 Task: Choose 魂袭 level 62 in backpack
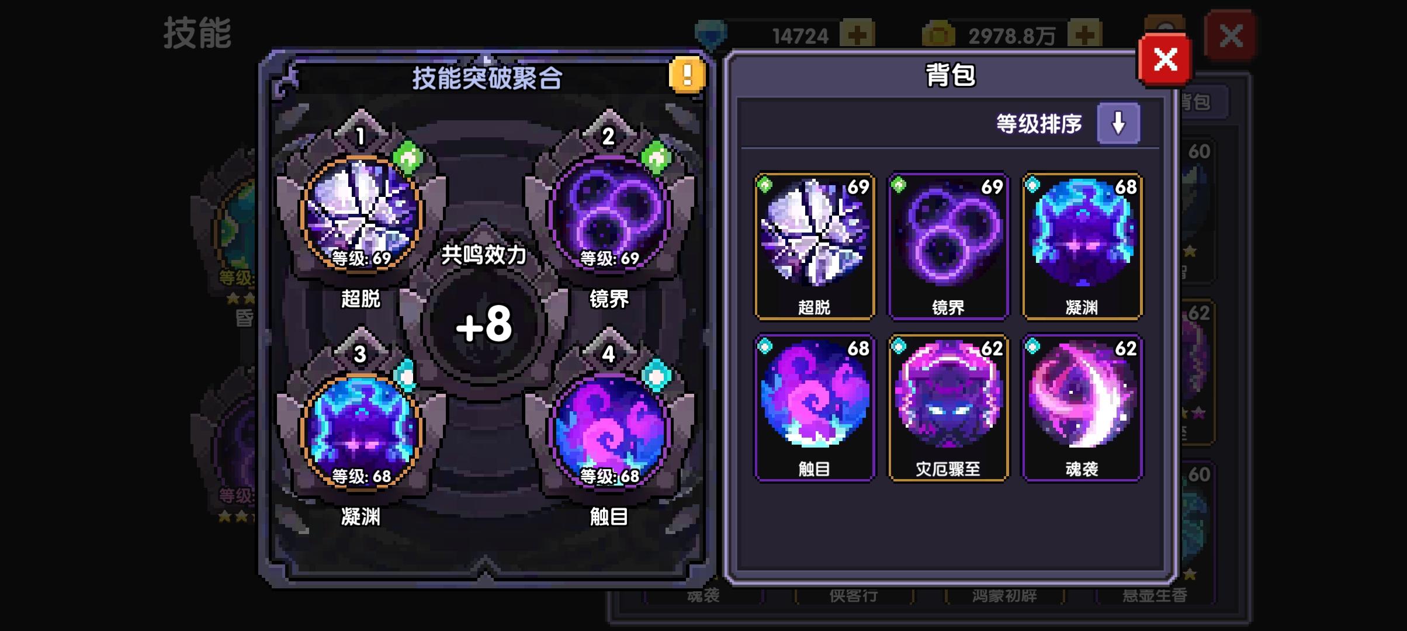[1082, 408]
